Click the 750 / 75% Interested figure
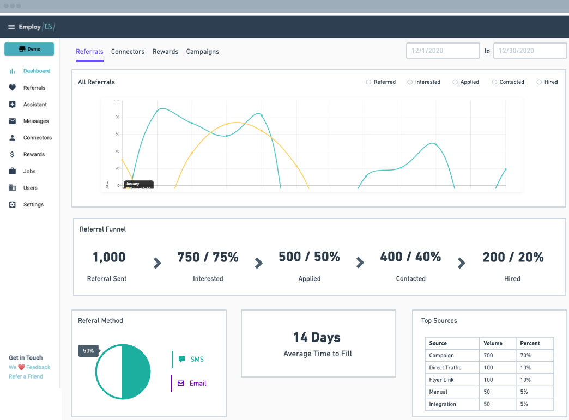The height and width of the screenshot is (420, 569). 208,257
